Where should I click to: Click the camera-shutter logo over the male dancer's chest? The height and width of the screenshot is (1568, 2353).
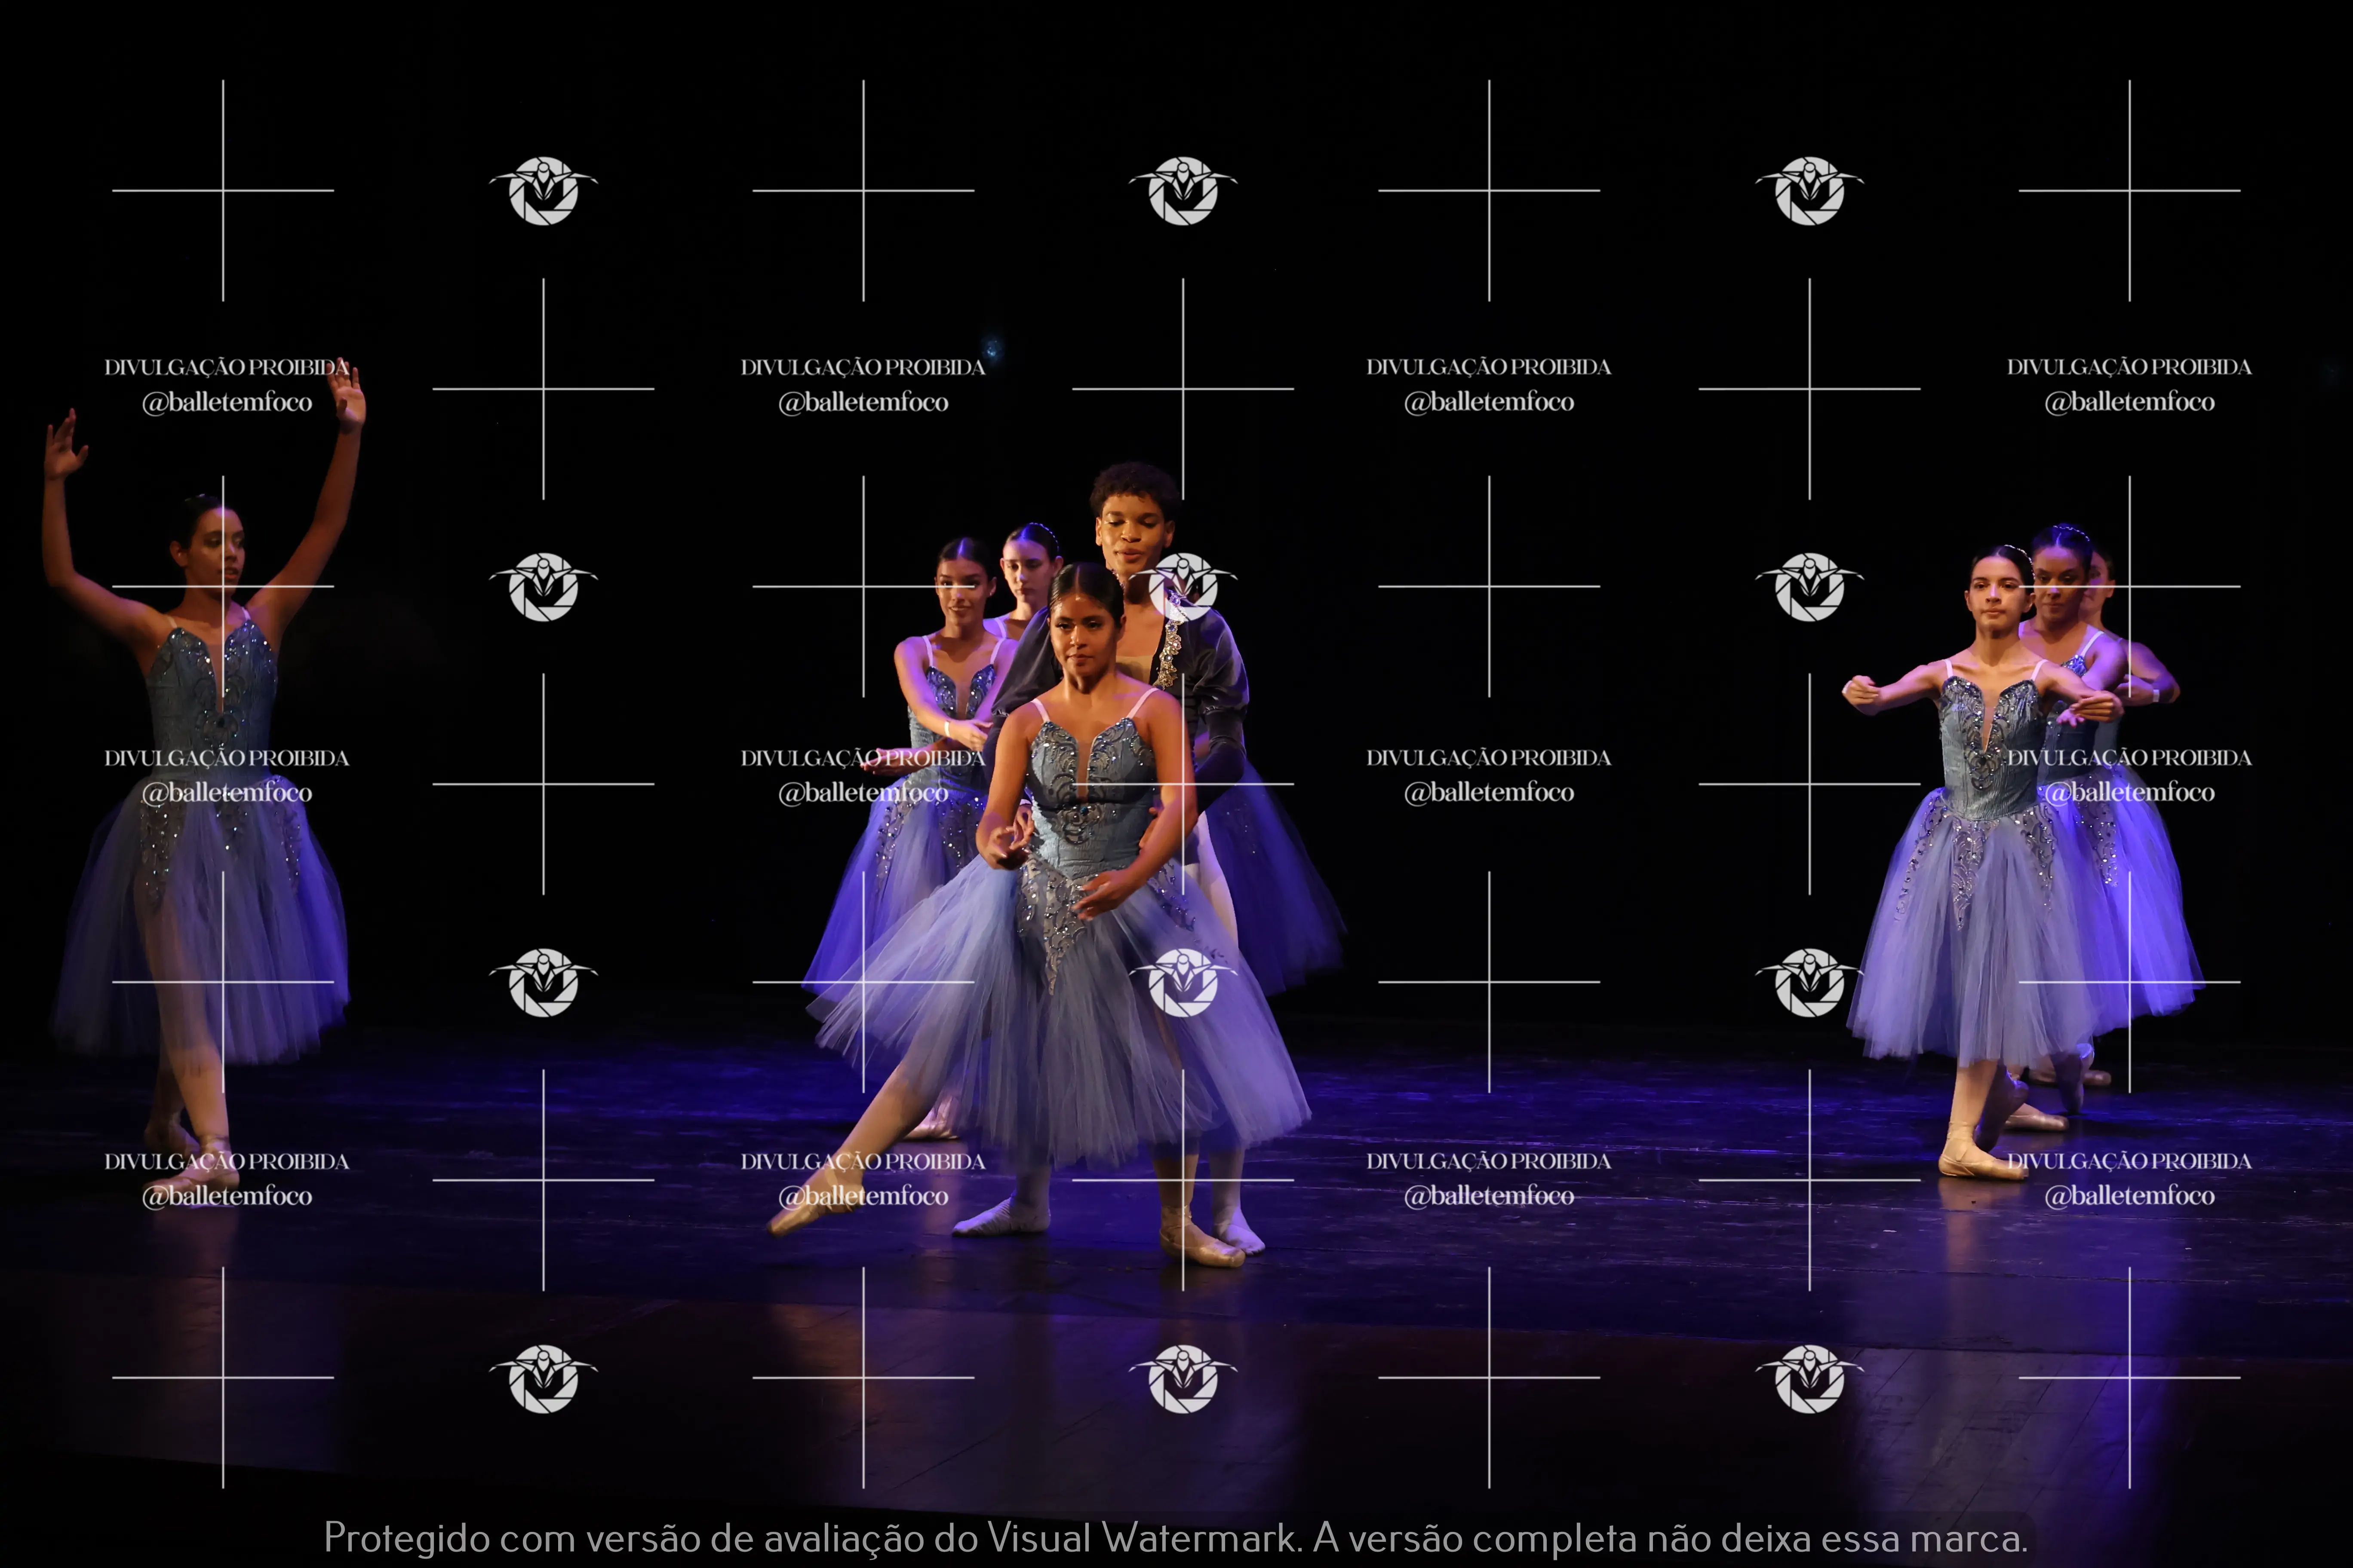tap(1183, 587)
